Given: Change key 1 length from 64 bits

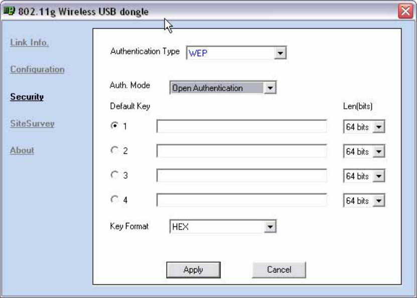Looking at the screenshot, I should click(x=364, y=127).
